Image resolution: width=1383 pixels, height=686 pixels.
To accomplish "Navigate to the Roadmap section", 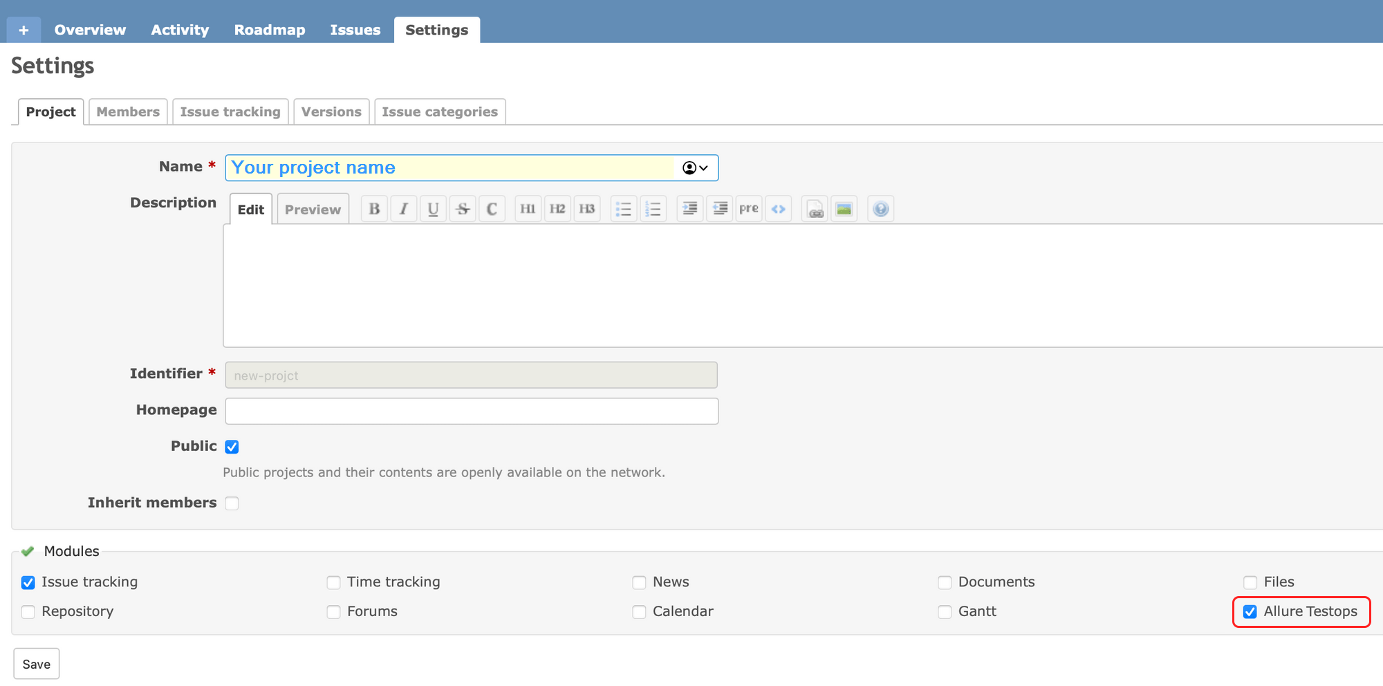I will tap(269, 30).
